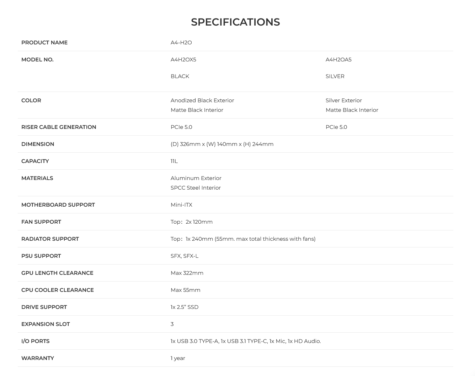The image size is (475, 376).
Task: Select the SILVER model variant text
Action: click(335, 76)
